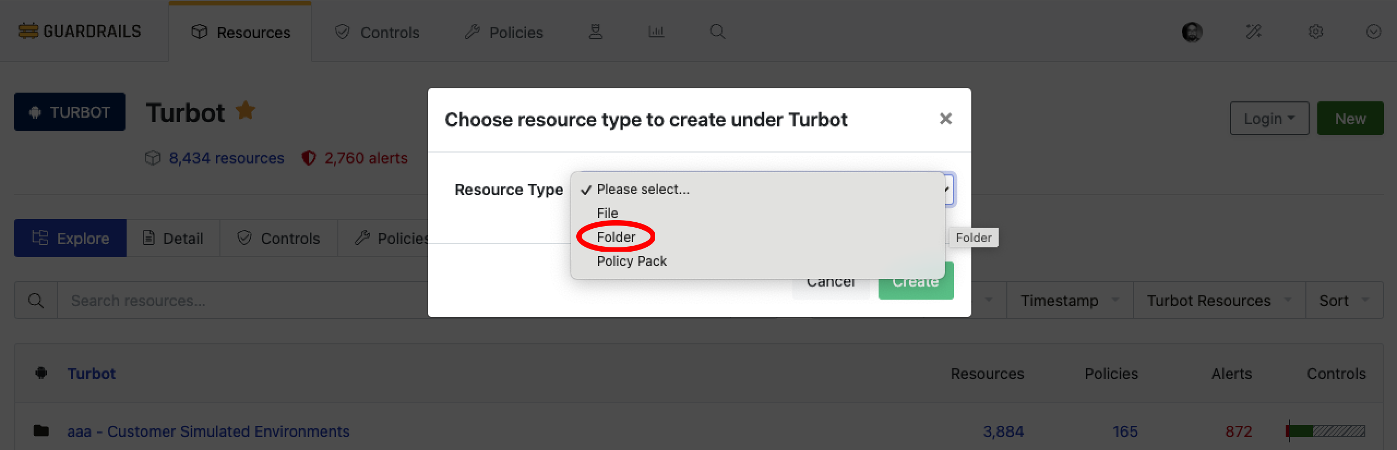Click the Guardrails logo
The width and height of the screenshot is (1397, 450).
tap(80, 32)
